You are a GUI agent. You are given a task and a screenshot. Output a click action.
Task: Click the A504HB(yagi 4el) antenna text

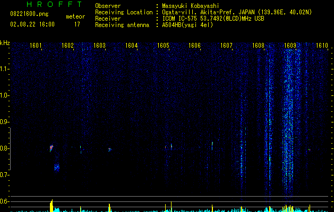pos(187,25)
